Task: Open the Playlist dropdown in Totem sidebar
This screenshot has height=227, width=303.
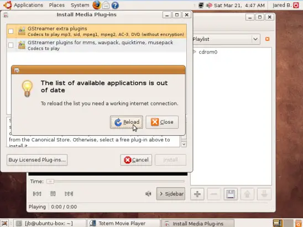Action: point(226,39)
